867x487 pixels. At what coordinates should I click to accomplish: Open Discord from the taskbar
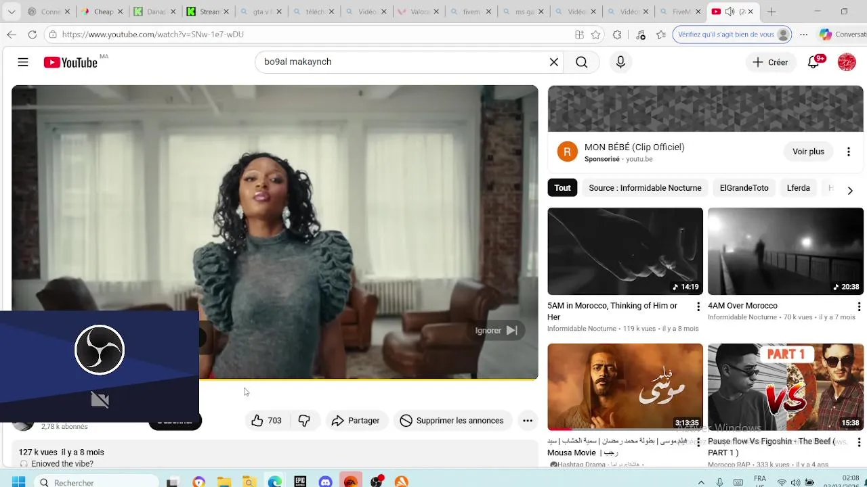[x=325, y=482]
